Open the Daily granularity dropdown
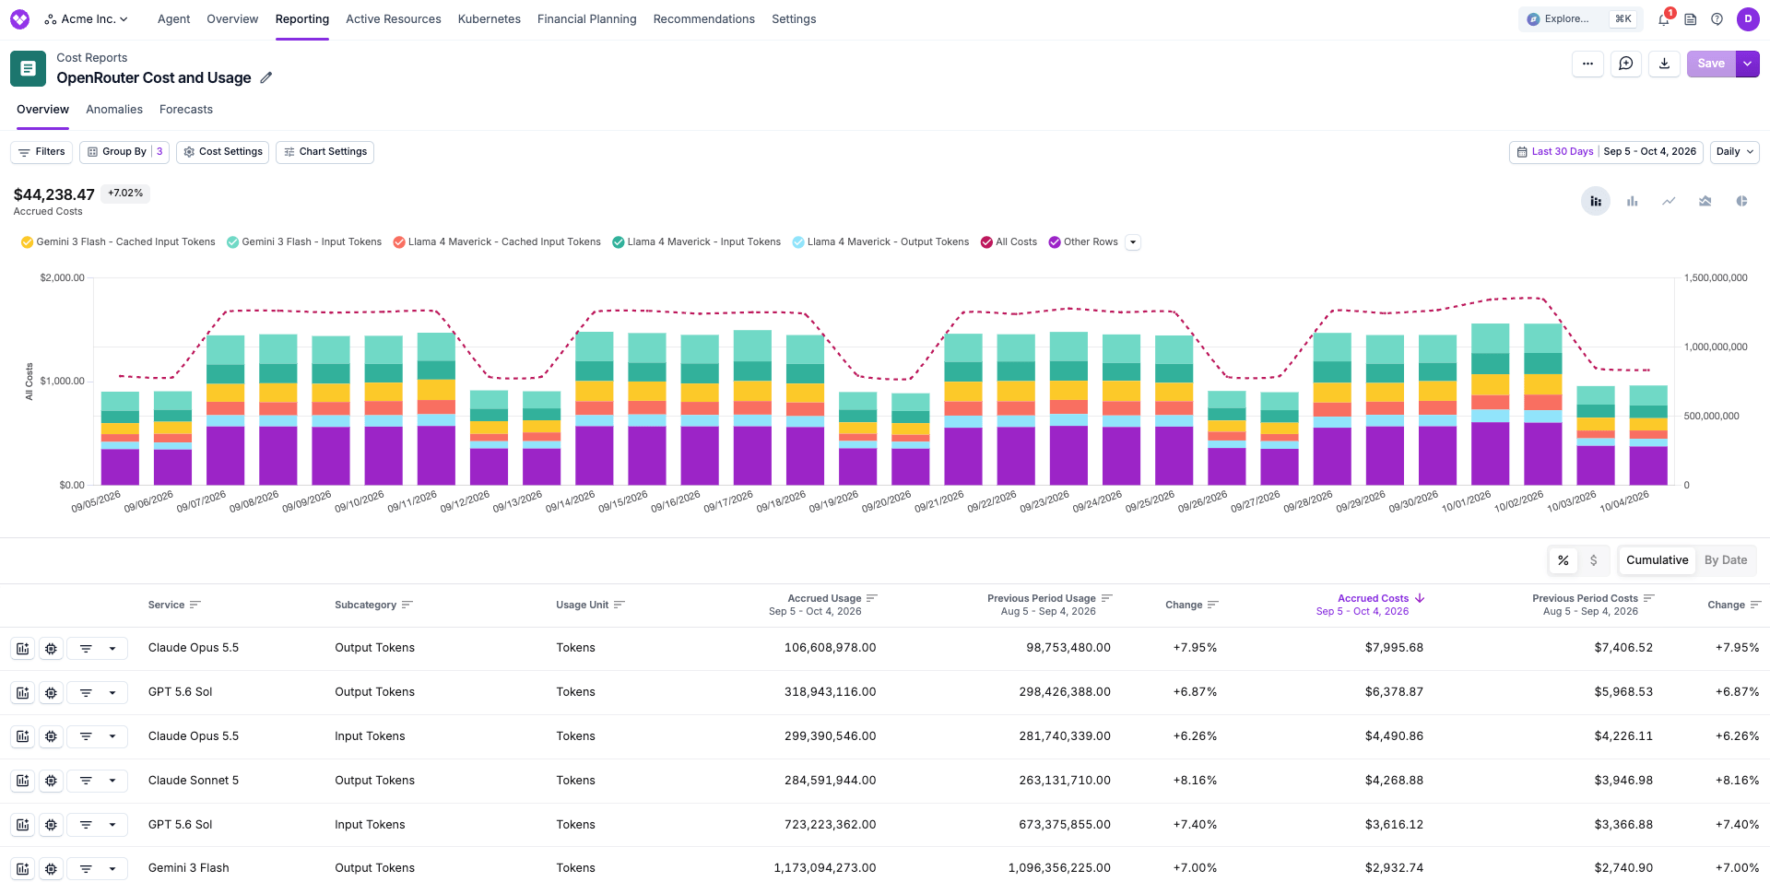 pyautogui.click(x=1735, y=152)
